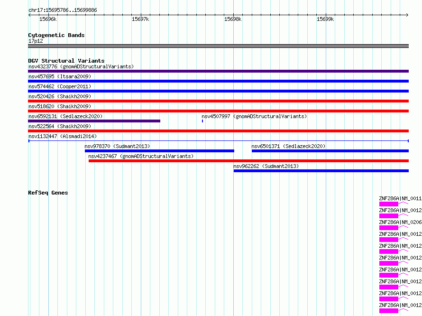Click magenta exon under ZNF286A|NM_0011
This screenshot has height=316, width=422.
pos(389,204)
